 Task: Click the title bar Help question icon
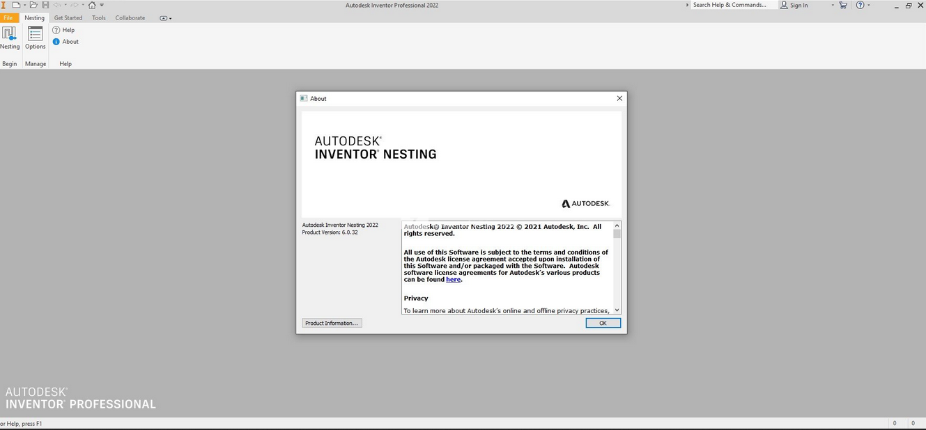[x=860, y=5]
